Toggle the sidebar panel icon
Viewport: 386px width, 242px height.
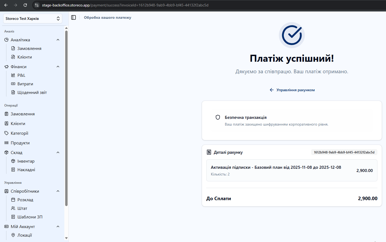(x=73, y=17)
